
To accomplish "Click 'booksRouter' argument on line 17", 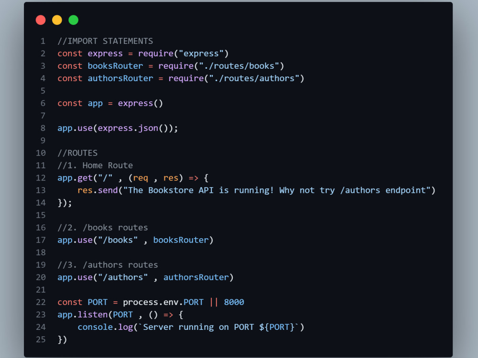I will (181, 240).
